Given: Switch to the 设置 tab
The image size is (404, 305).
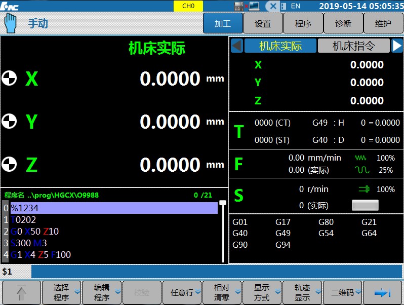Looking at the screenshot, I should click(263, 23).
